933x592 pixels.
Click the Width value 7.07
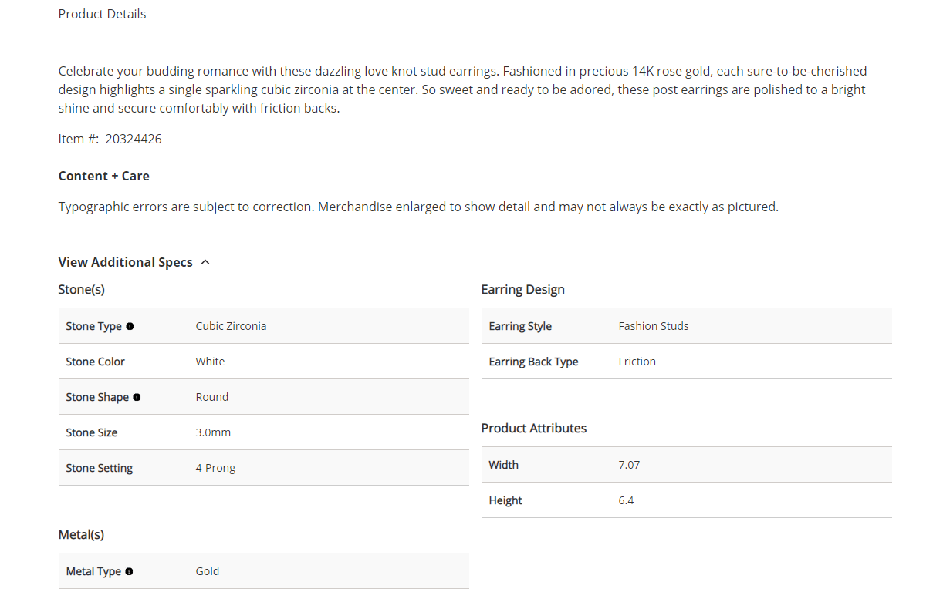tap(629, 465)
